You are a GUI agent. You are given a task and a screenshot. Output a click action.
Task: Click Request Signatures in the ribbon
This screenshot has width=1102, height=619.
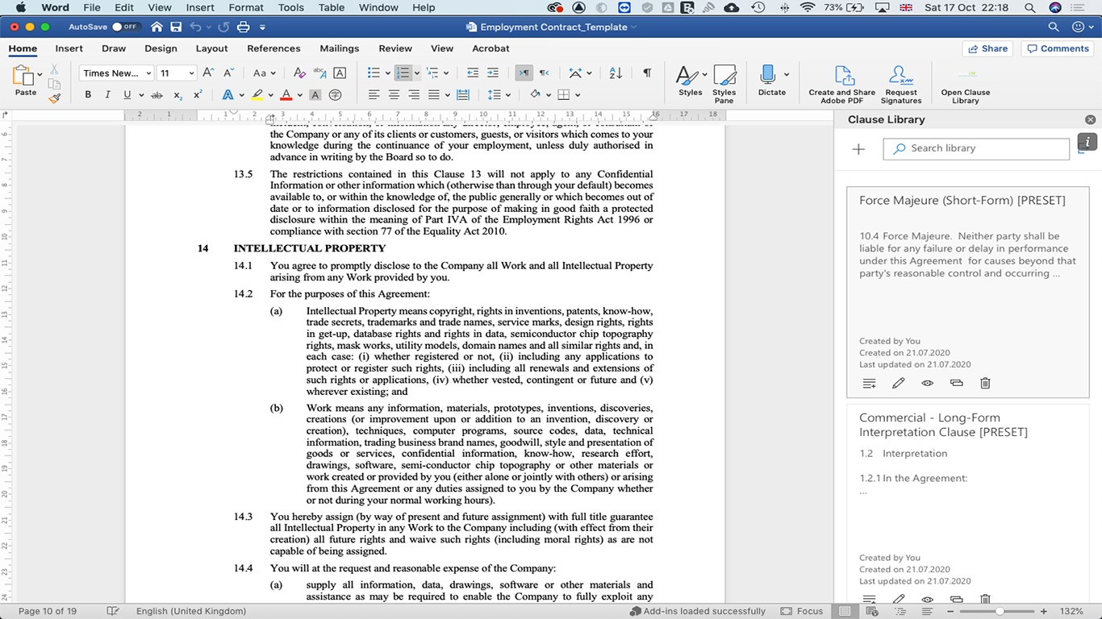click(x=901, y=85)
